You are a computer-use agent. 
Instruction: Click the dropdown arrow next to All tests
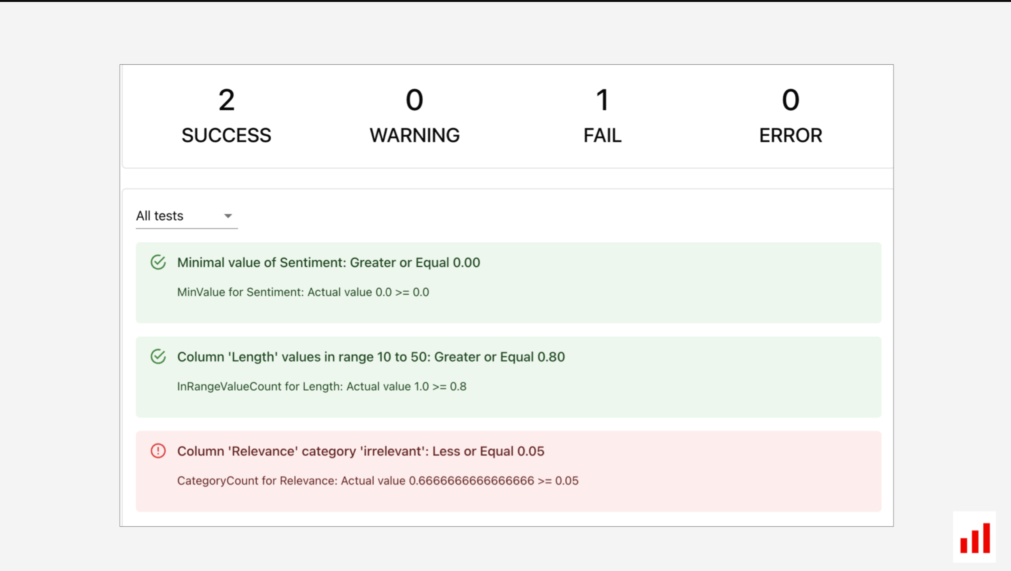(228, 216)
